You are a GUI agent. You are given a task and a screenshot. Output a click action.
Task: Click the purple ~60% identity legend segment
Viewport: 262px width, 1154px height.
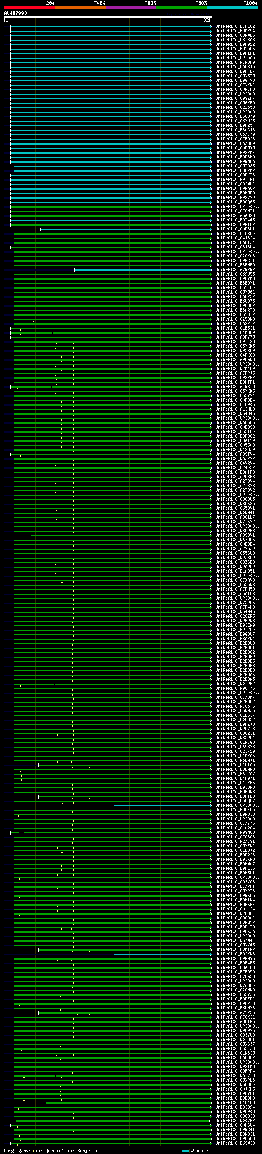pyautogui.click(x=131, y=7)
